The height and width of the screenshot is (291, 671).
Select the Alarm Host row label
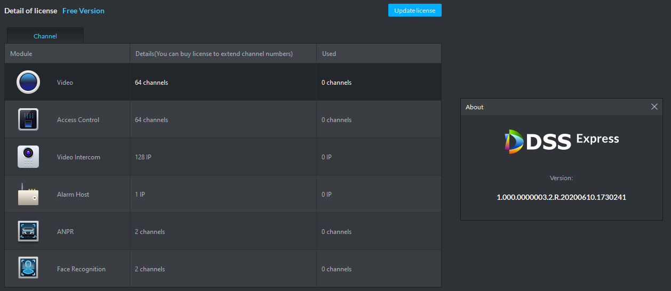pos(73,195)
